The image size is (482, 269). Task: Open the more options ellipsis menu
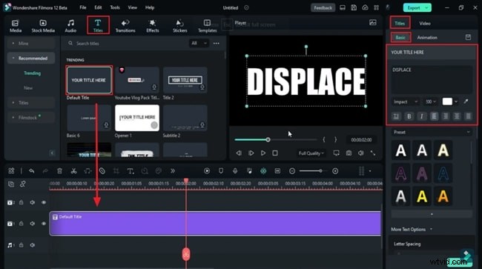click(x=217, y=43)
